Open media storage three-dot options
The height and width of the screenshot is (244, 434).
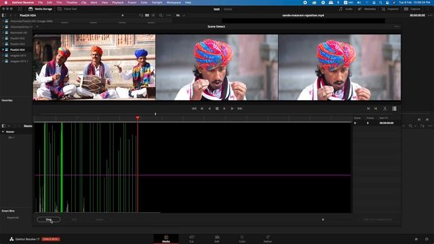pos(169,16)
